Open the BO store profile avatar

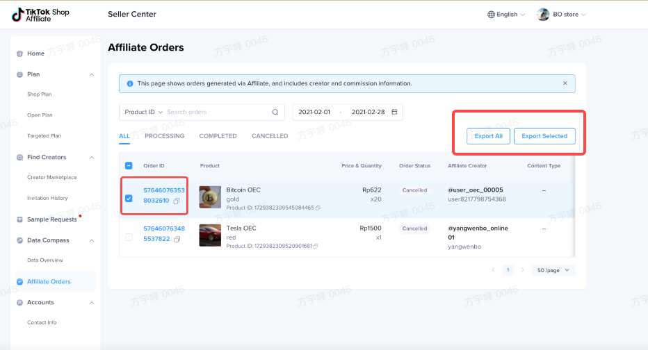[543, 15]
